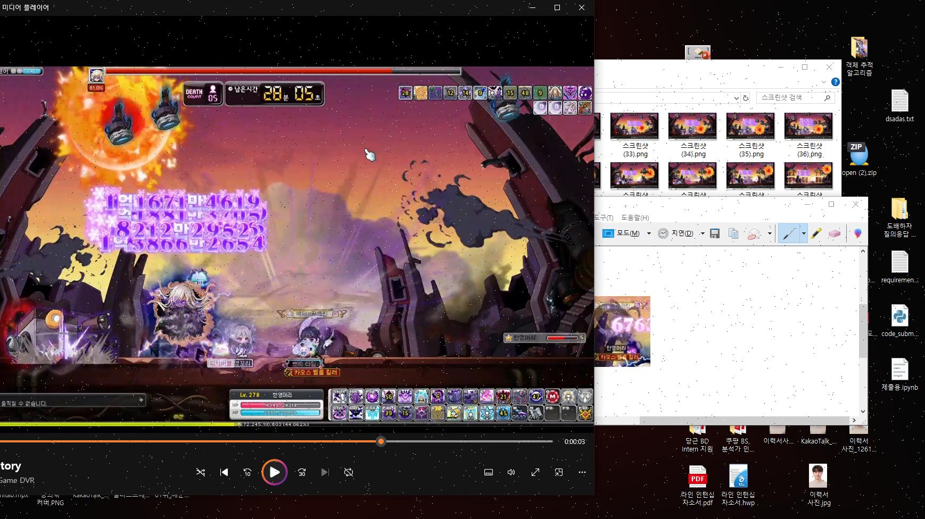Click the Delay clock button
The width and height of the screenshot is (925, 519).
(675, 233)
